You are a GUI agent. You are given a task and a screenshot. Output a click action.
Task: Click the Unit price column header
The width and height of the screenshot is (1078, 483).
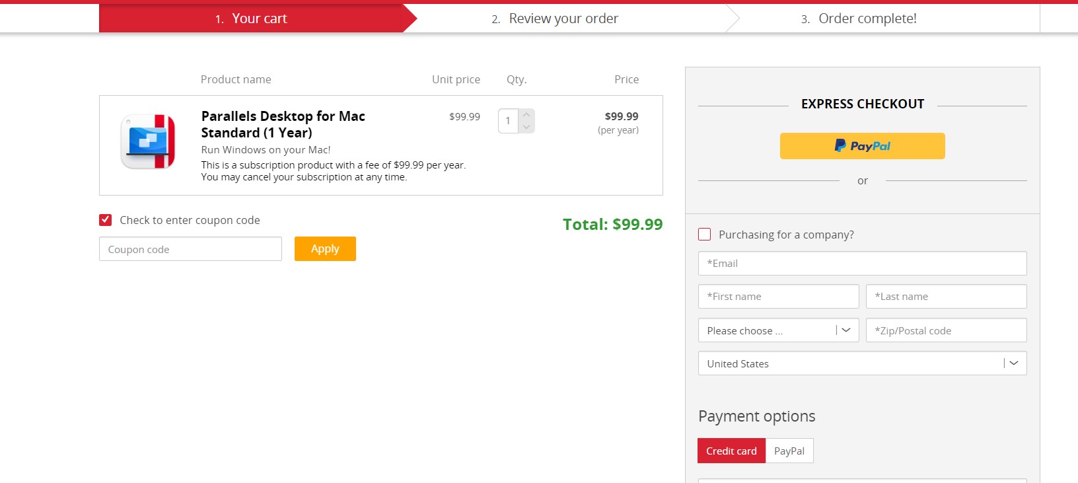[x=456, y=79]
